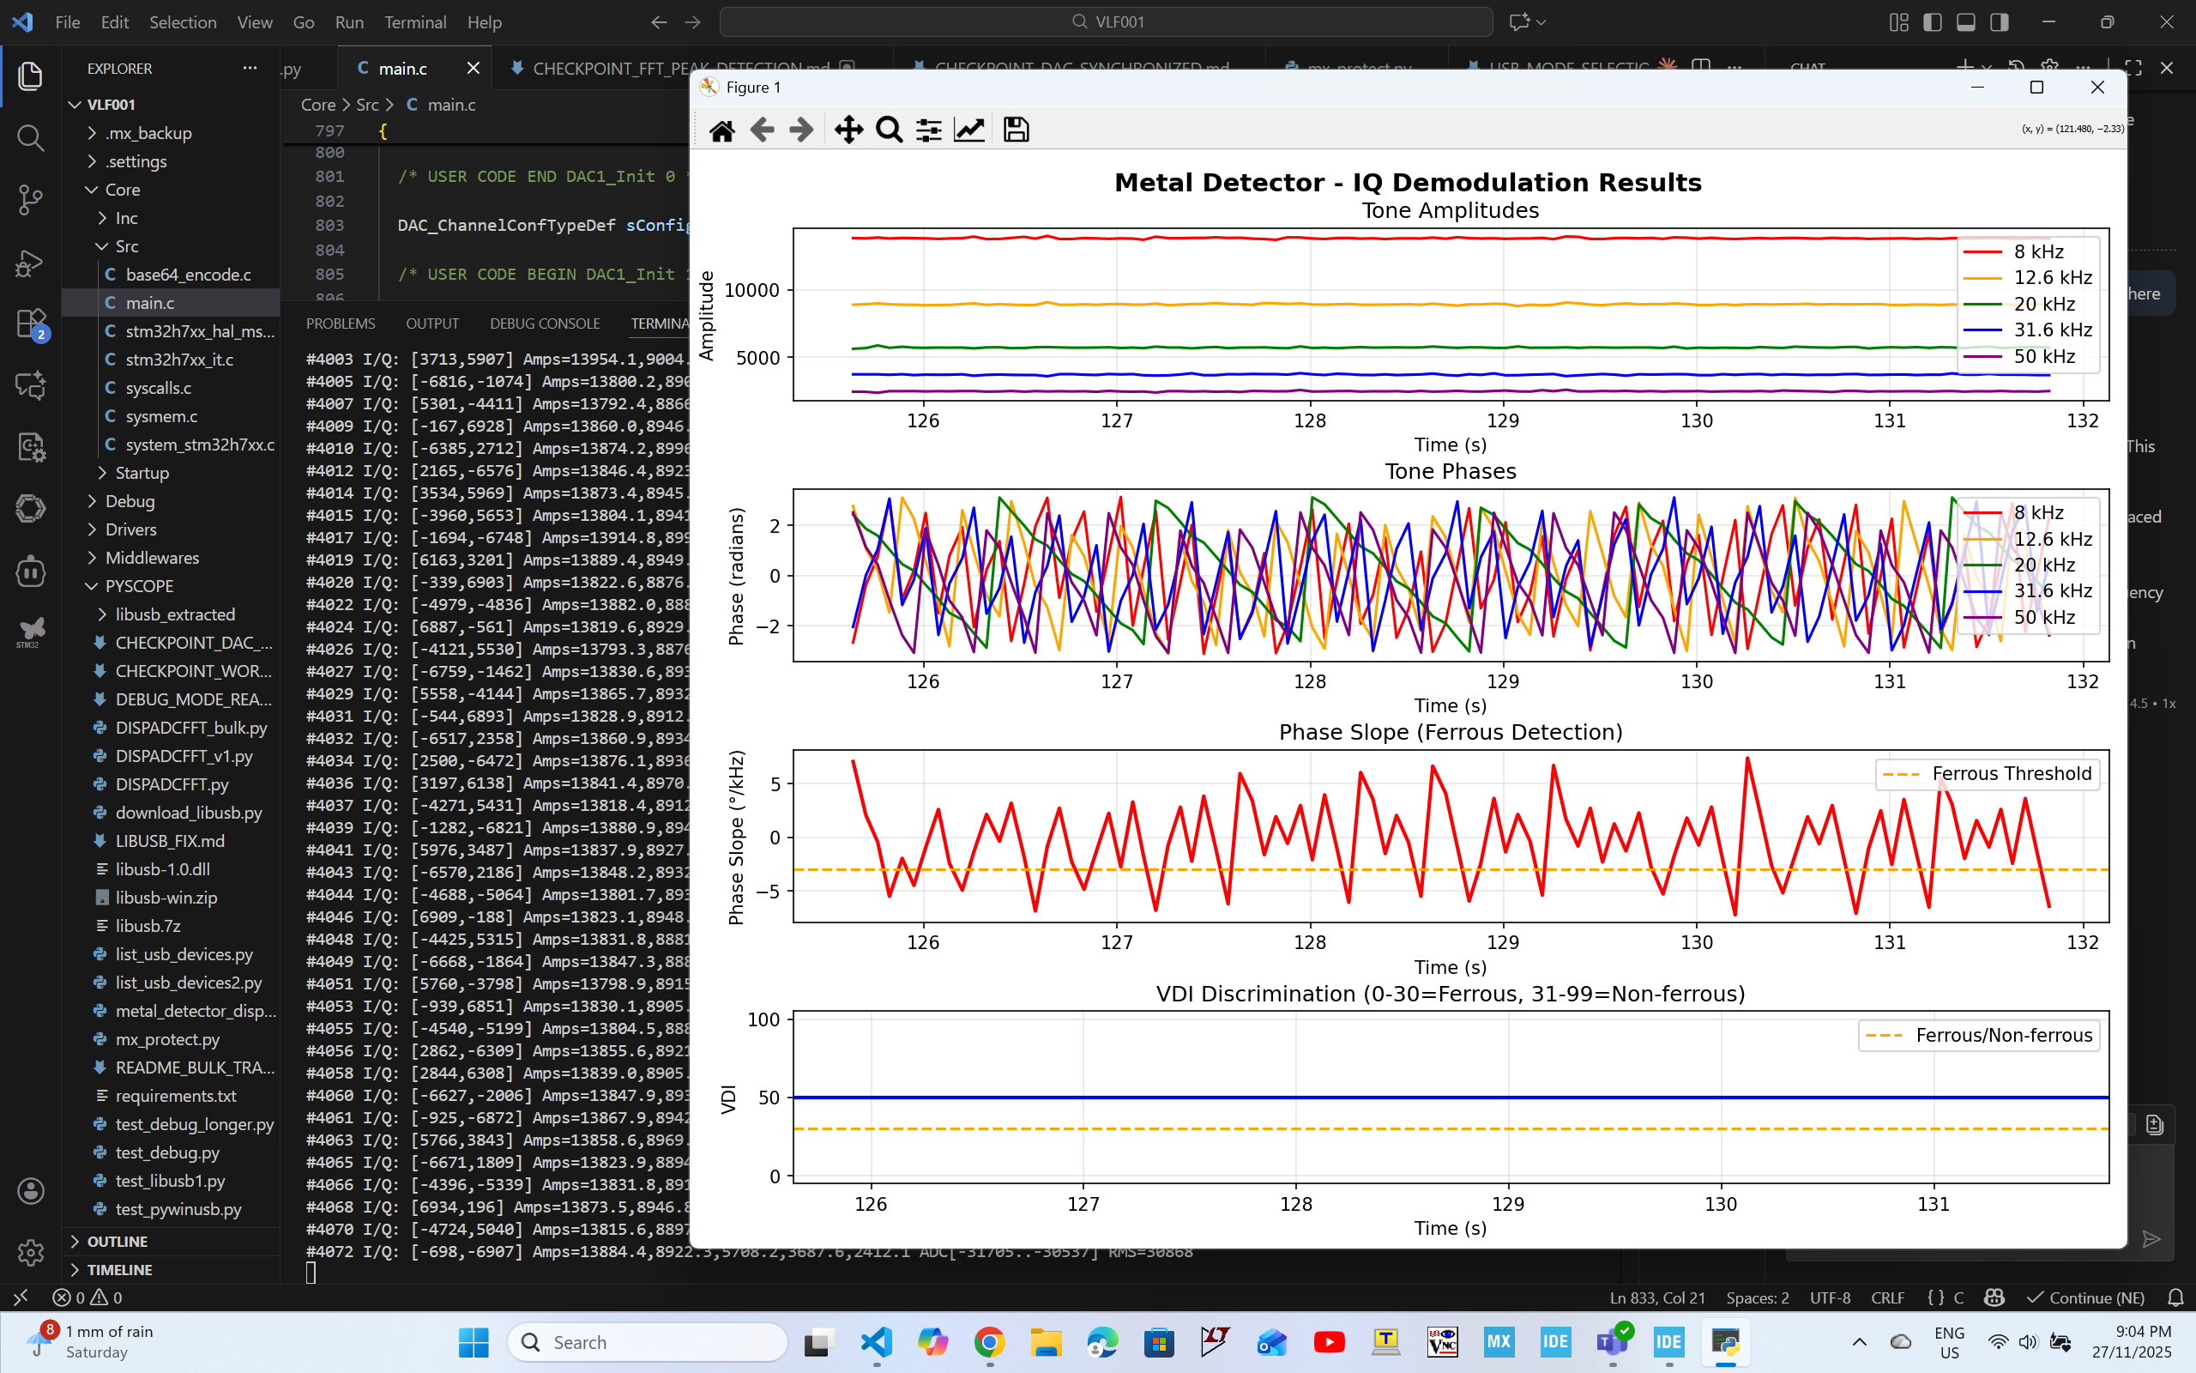Collapse the PYSCOPE folder
This screenshot has width=2196, height=1373.
138,586
